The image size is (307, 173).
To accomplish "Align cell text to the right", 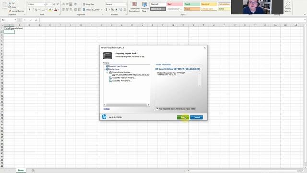I will tap(71, 10).
